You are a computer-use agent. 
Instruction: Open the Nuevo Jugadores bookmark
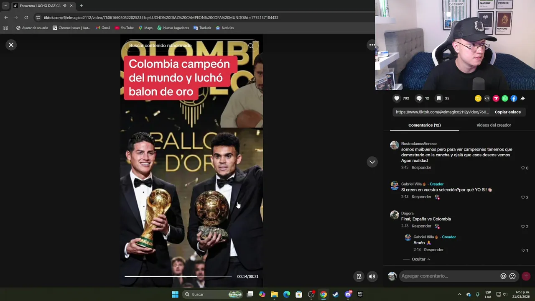(x=173, y=28)
